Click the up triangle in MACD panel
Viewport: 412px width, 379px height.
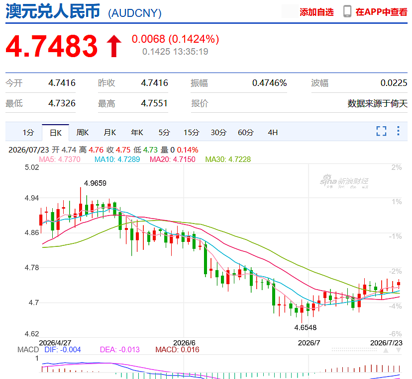pyautogui.click(x=386, y=350)
